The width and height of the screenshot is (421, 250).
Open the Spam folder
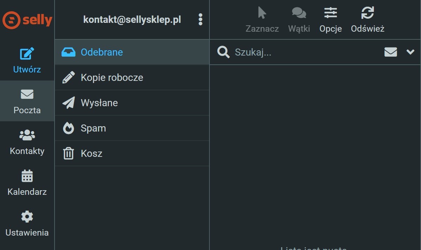click(x=93, y=128)
